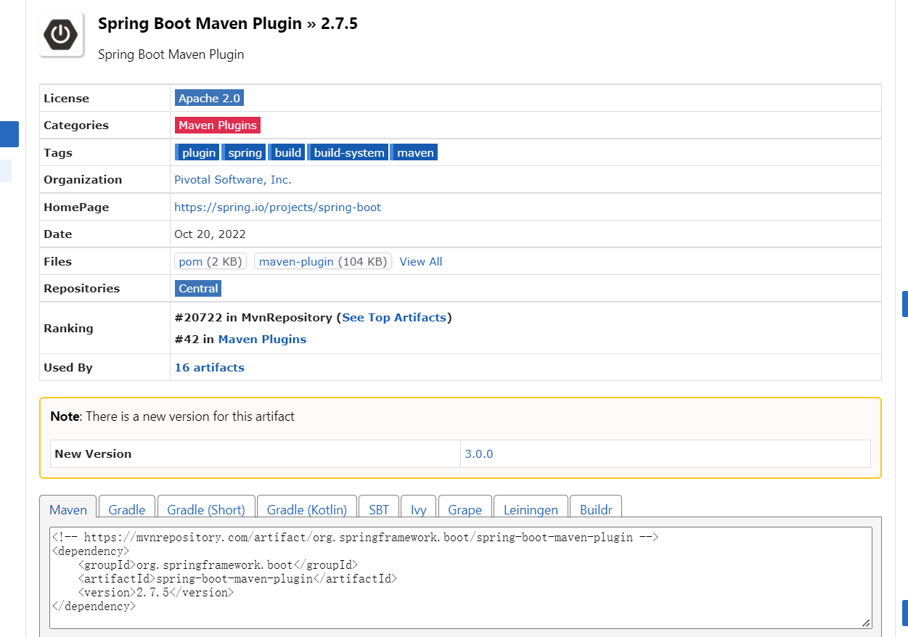Open the 16 artifacts usage link
908x637 pixels.
coord(209,368)
